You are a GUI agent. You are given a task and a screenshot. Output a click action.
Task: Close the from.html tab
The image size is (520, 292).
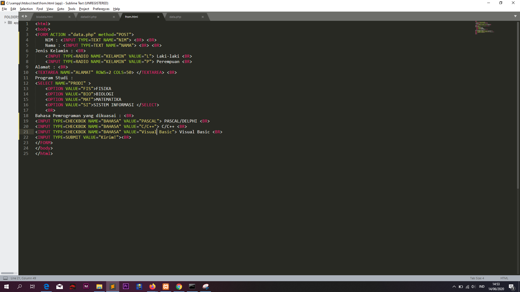point(158,17)
